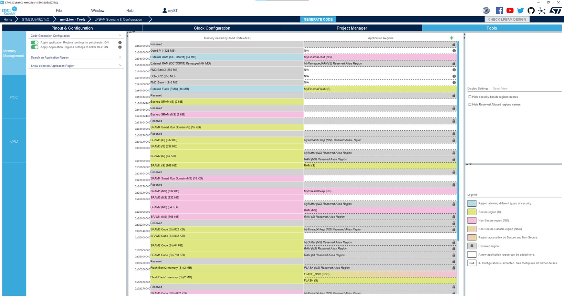564x298 pixels.
Task: Click the Non Secure Callable (NSC) legend swatch
Action: point(472,229)
